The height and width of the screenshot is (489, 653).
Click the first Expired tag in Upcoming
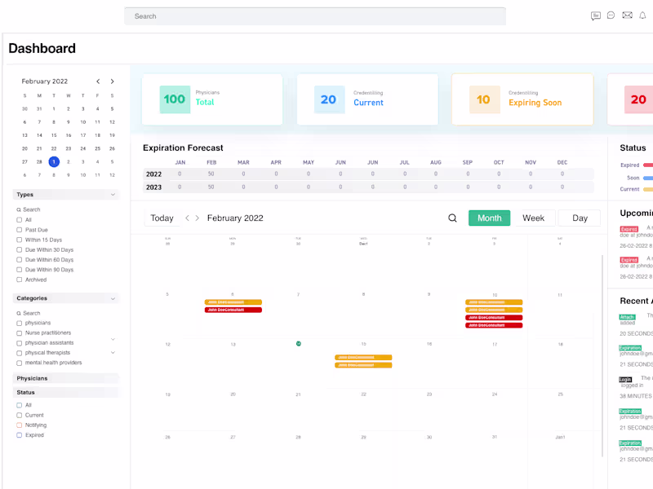click(629, 229)
